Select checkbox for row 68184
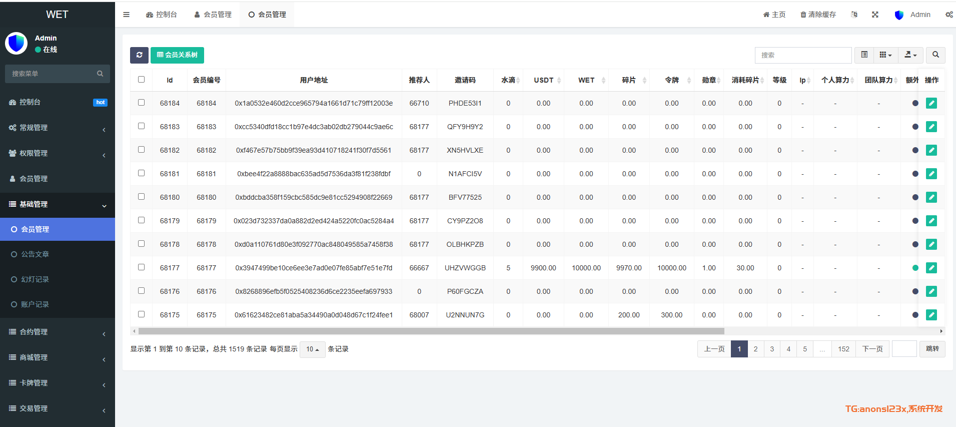The height and width of the screenshot is (427, 956). tap(142, 103)
